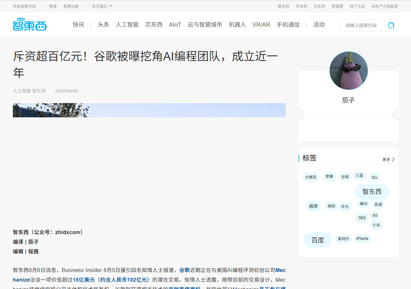The height and width of the screenshot is (289, 411).
Task: Select the 腾讯 tag
Action: point(363,204)
